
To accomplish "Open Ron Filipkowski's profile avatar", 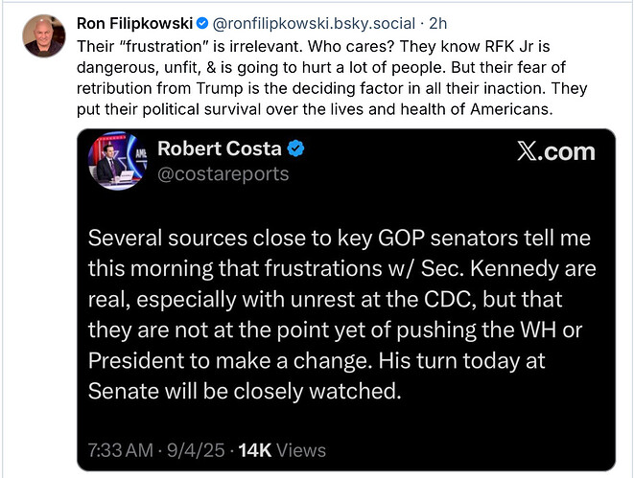I will (x=44, y=36).
